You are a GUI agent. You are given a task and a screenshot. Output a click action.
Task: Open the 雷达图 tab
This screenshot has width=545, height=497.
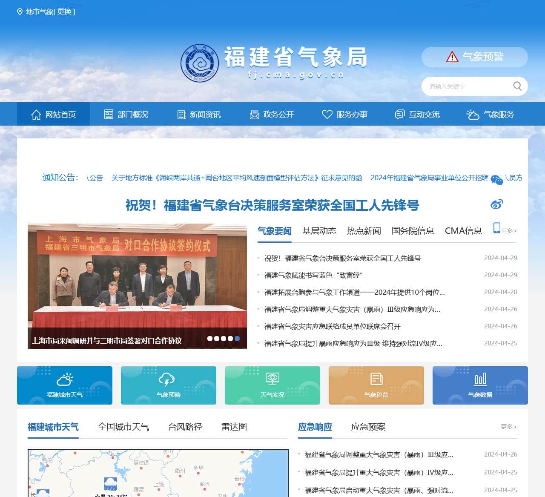(x=234, y=427)
